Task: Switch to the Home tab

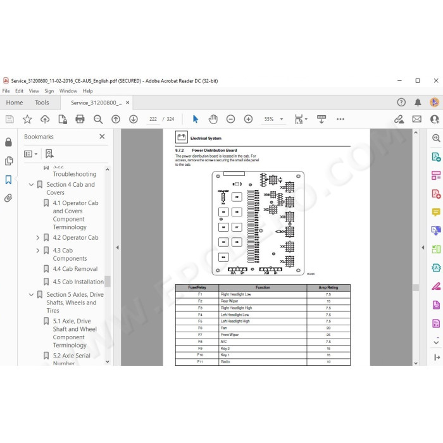Action: [15, 103]
